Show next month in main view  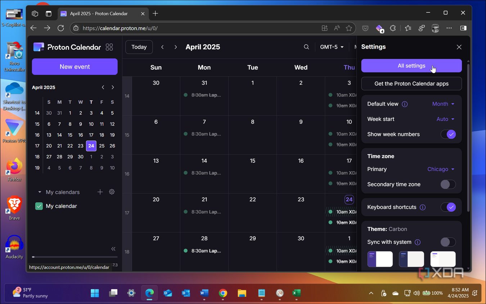(175, 47)
